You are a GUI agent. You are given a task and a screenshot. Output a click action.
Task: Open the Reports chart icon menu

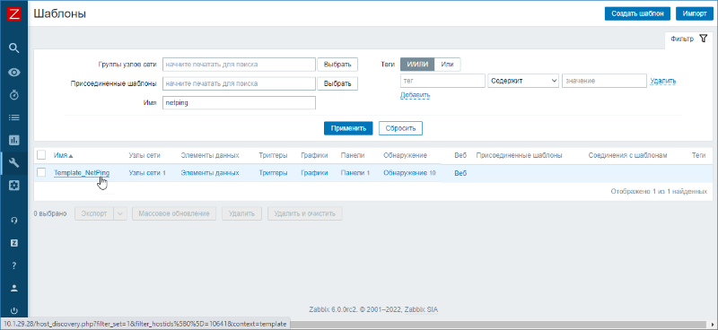pos(14,140)
